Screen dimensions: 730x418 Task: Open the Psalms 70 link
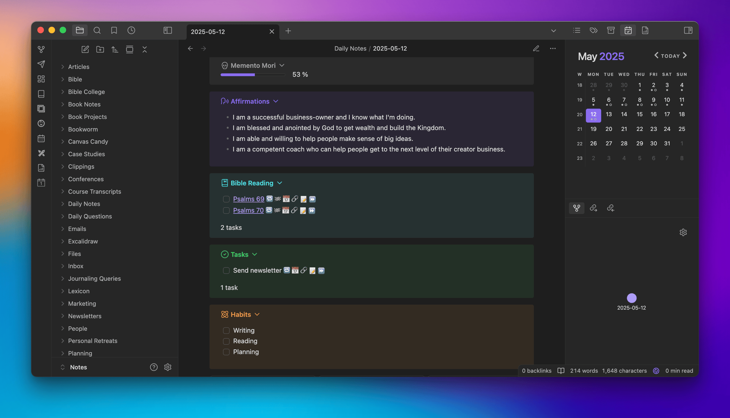[x=248, y=210]
